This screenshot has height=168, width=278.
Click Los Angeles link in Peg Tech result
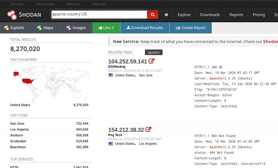click(x=148, y=144)
